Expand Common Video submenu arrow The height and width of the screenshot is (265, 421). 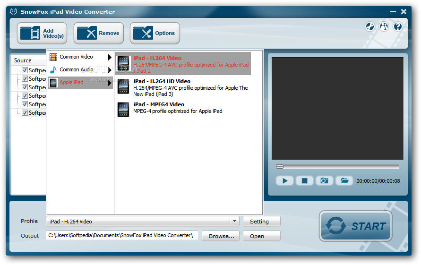pyautogui.click(x=110, y=57)
